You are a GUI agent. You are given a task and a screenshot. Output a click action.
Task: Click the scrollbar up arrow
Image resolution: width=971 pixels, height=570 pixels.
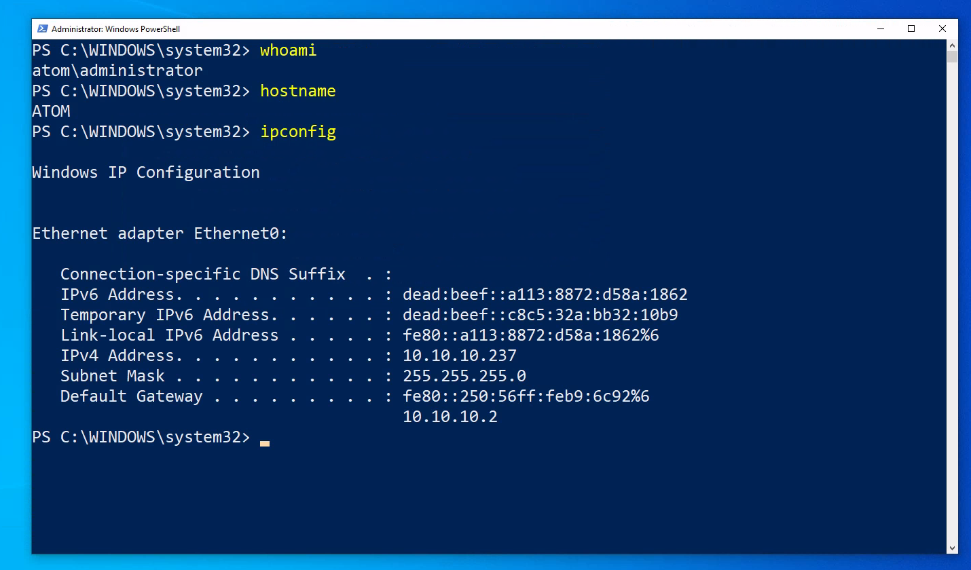tap(952, 45)
